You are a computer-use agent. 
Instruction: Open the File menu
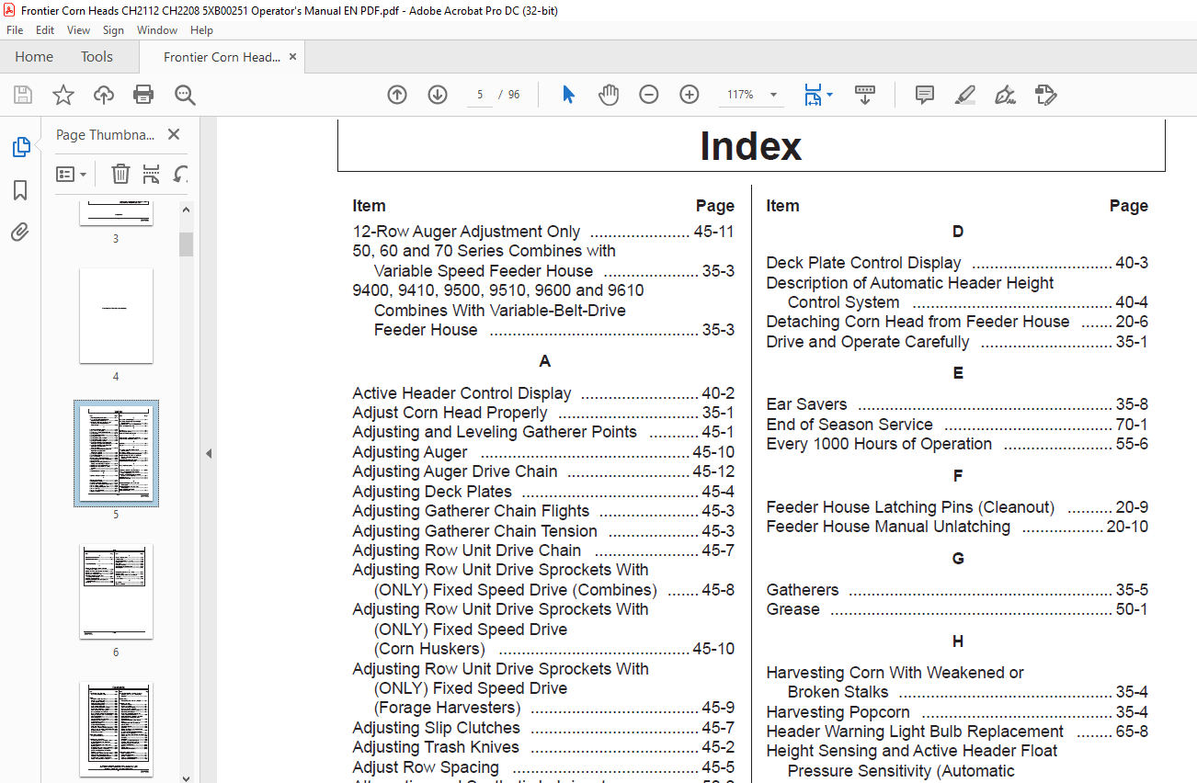[15, 30]
